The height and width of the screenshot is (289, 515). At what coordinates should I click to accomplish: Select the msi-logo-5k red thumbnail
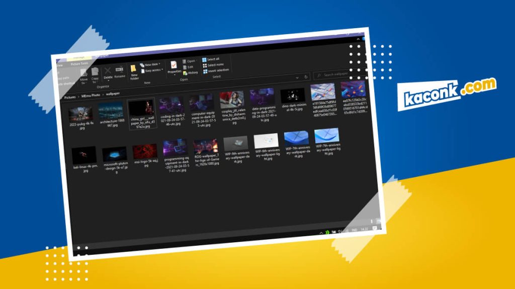pyautogui.click(x=145, y=151)
